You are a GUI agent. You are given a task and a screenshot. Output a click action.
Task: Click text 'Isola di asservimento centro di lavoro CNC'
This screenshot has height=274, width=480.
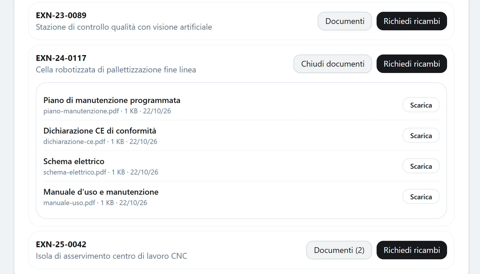point(111,256)
